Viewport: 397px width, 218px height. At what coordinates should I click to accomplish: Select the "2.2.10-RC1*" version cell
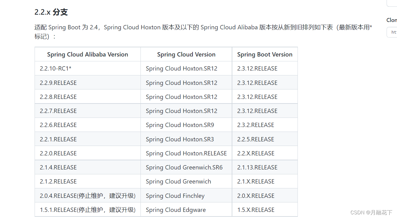[x=88, y=68]
